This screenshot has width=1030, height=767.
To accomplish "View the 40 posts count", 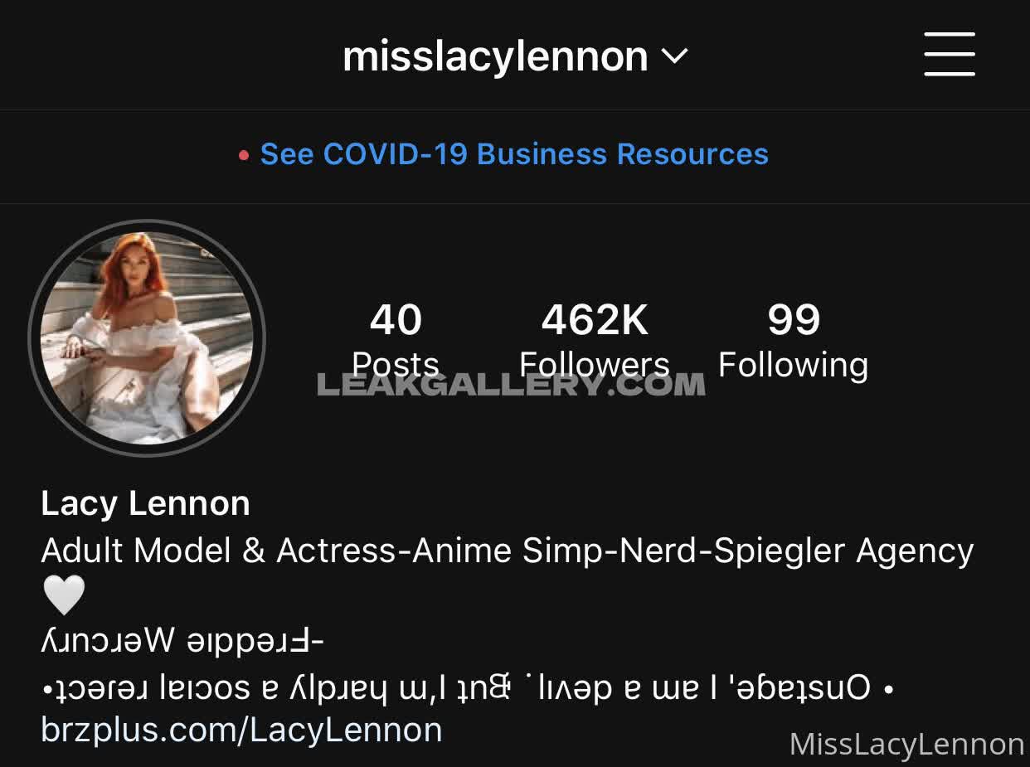I will [x=396, y=320].
